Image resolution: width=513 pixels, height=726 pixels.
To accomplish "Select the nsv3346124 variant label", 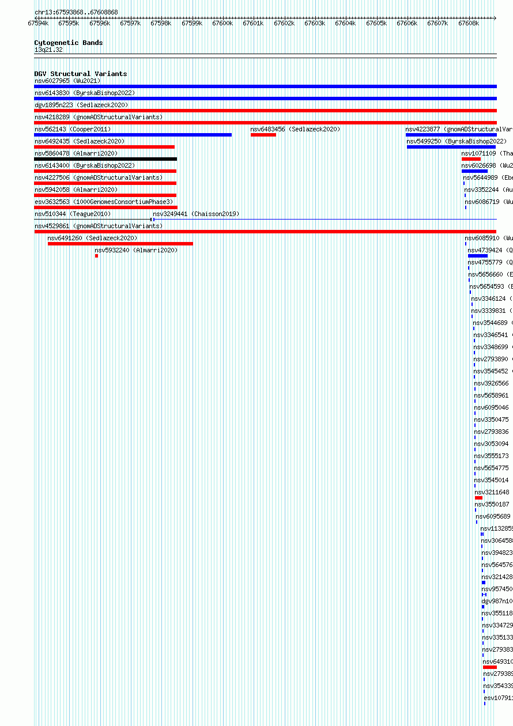I will pos(492,298).
